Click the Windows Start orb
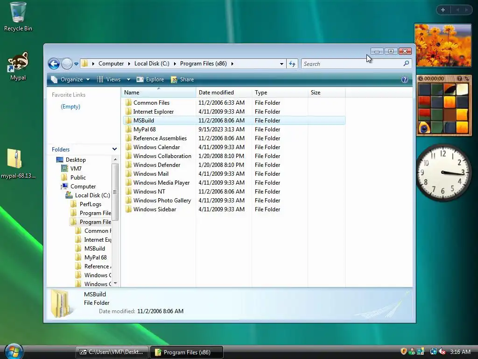478x359 pixels. (14, 352)
